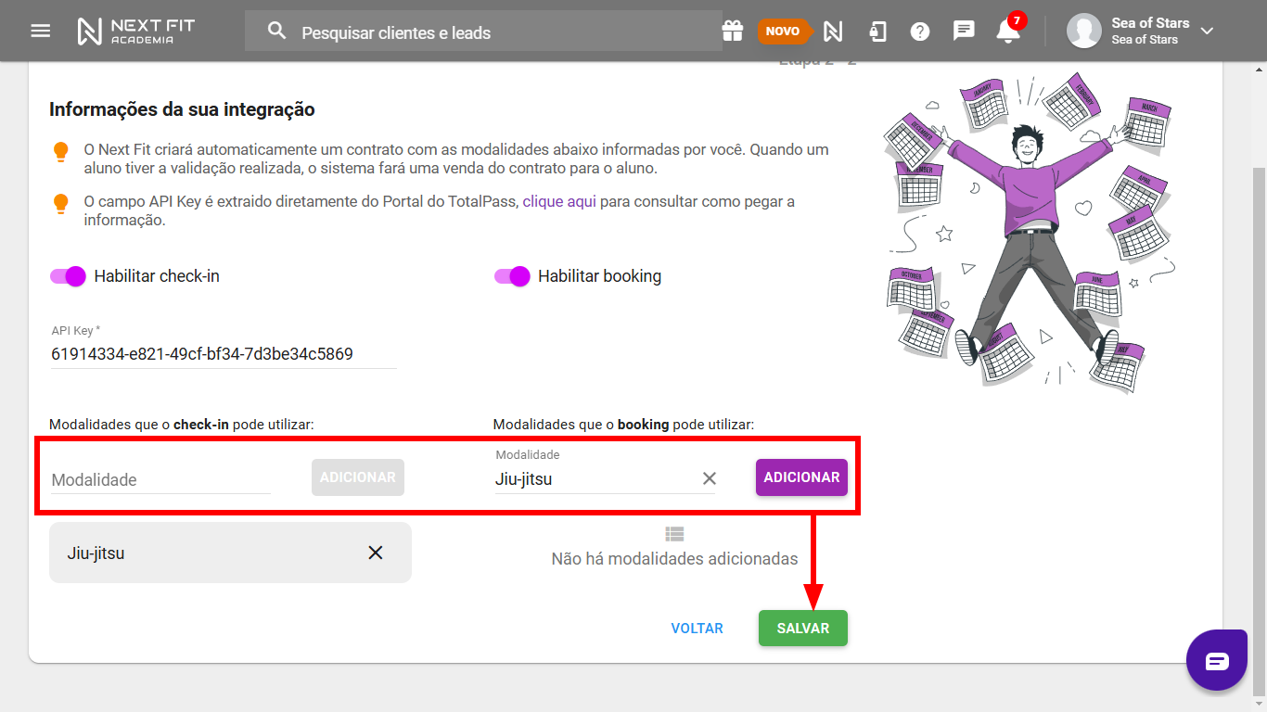Viewport: 1267px width, 712px height.
Task: Click into the API Key field
Action: 224,354
